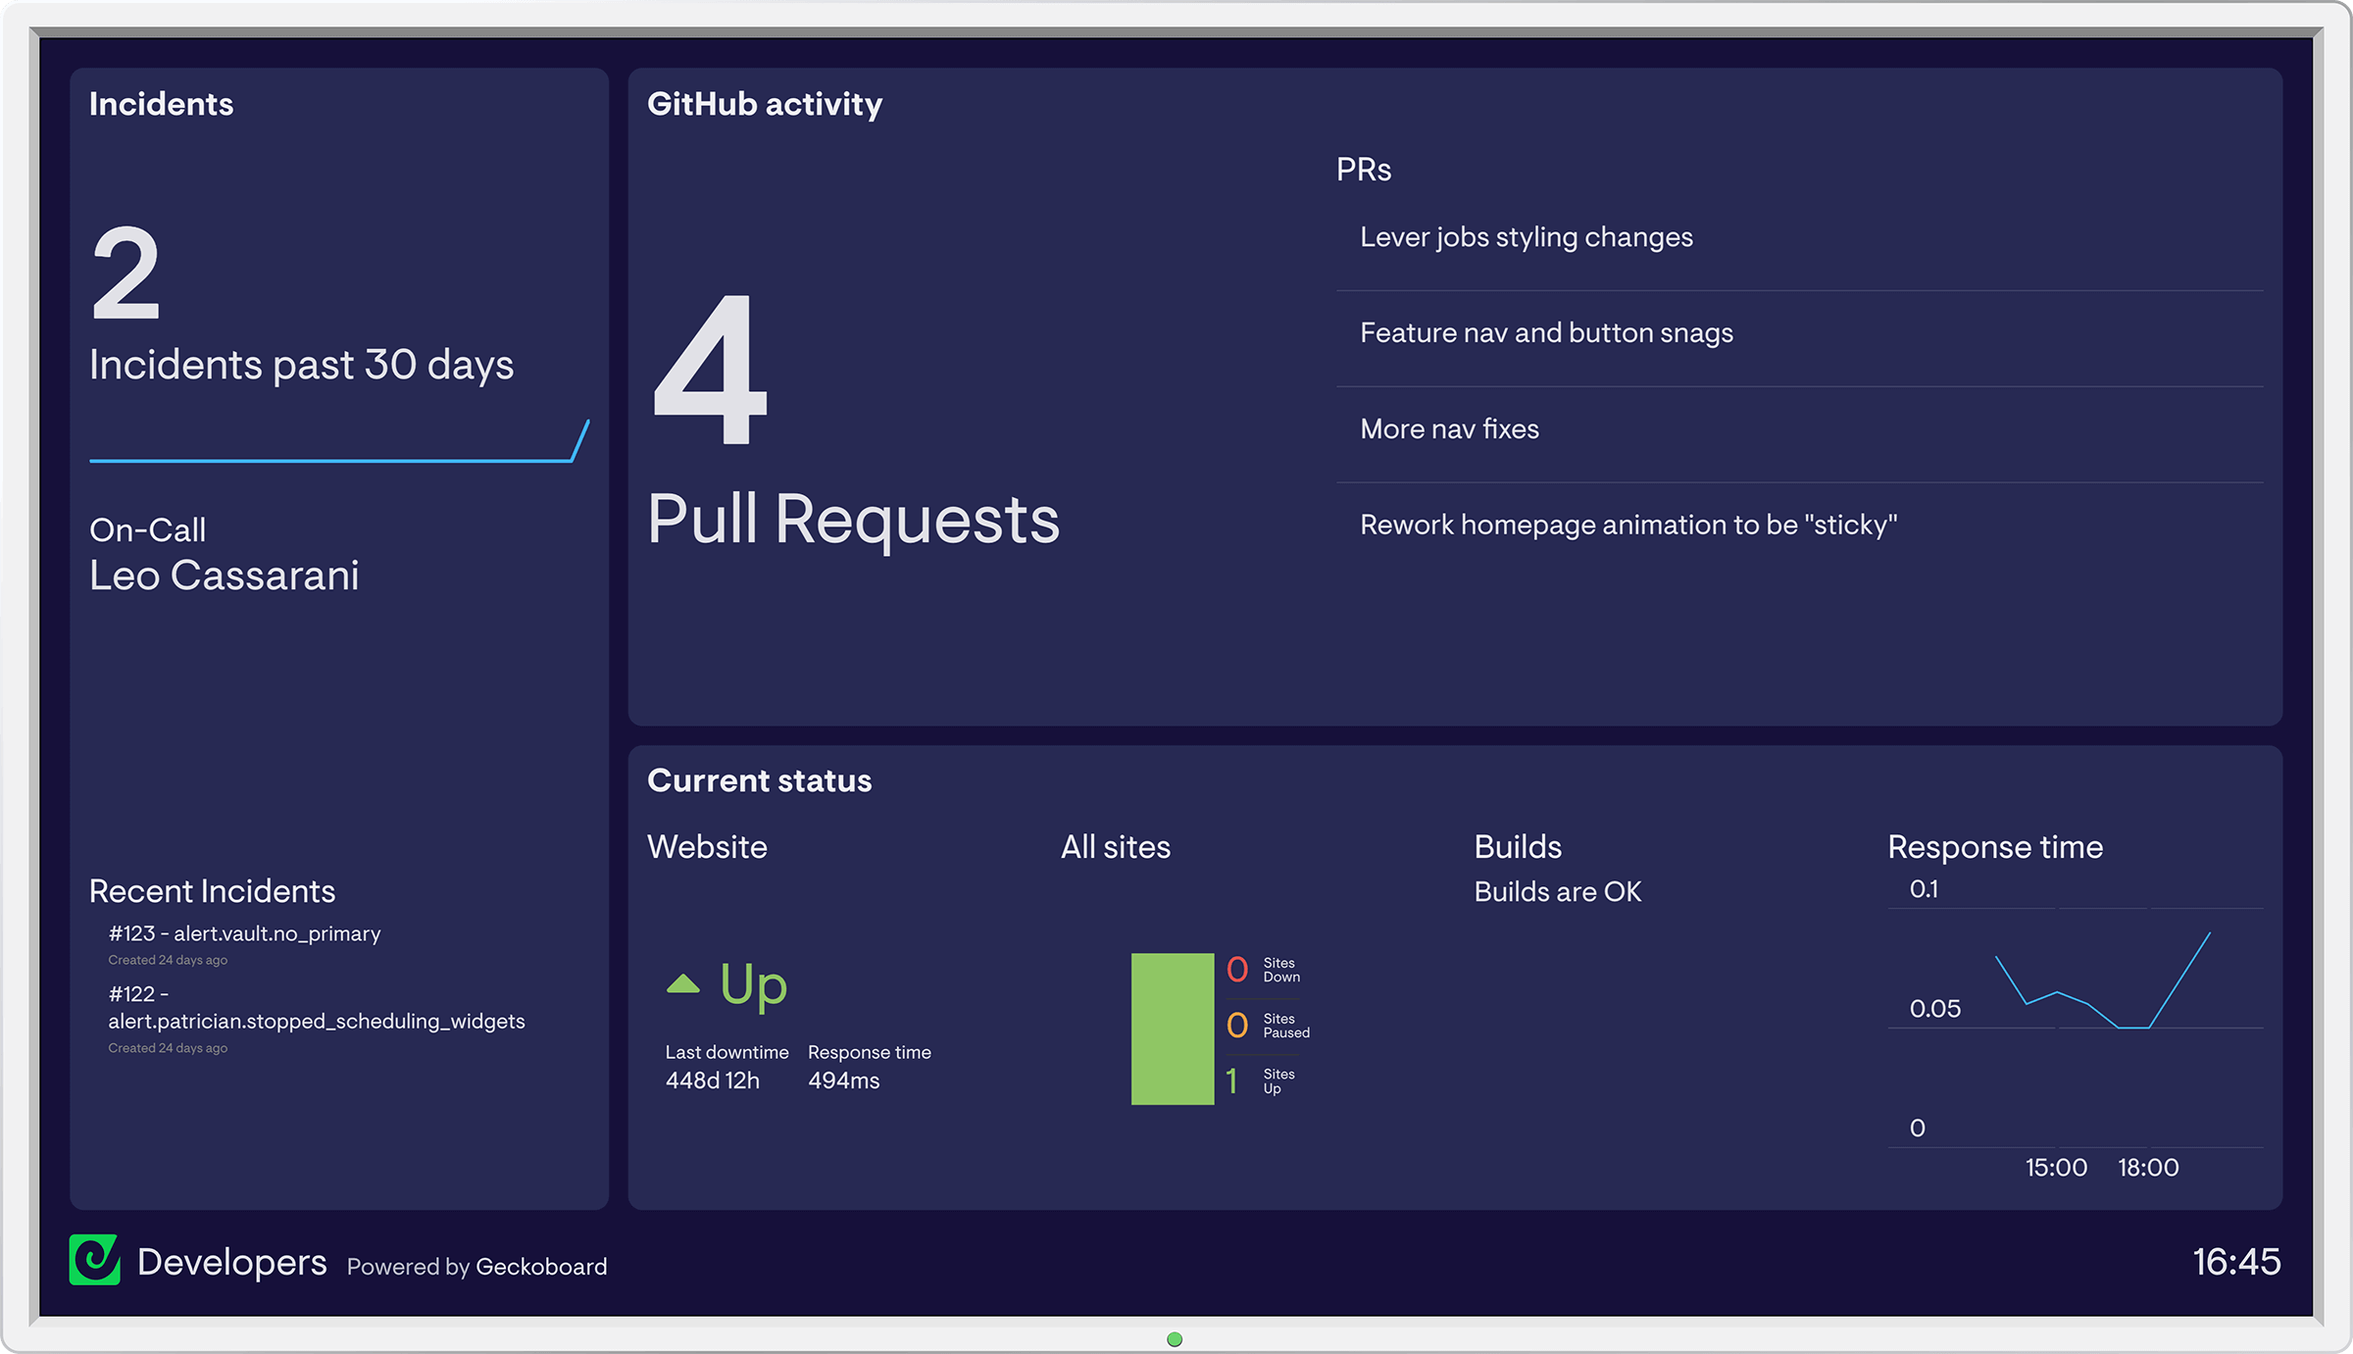Click the Current status section heading
This screenshot has height=1354, width=2353.
tap(760, 780)
